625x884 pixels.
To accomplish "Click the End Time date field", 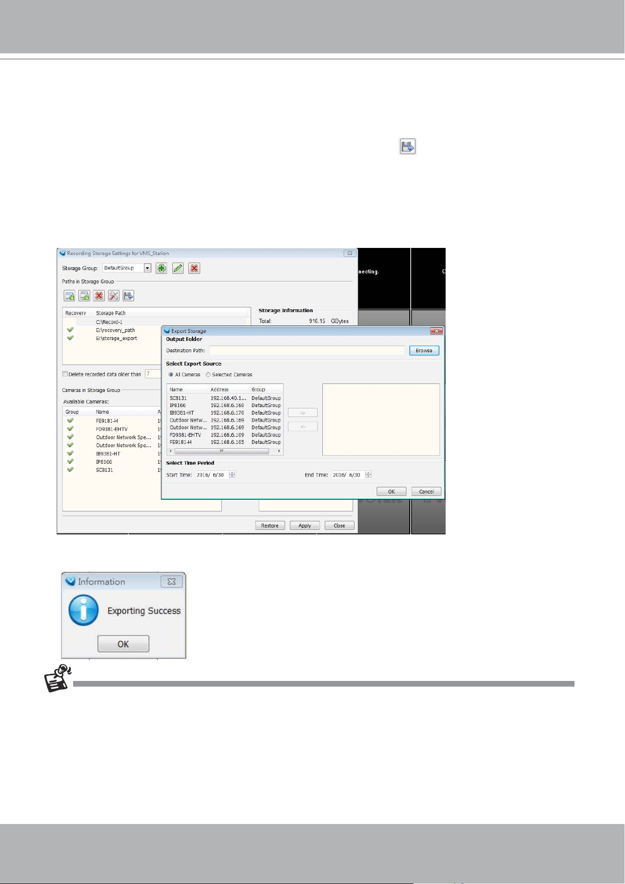I will (x=348, y=475).
